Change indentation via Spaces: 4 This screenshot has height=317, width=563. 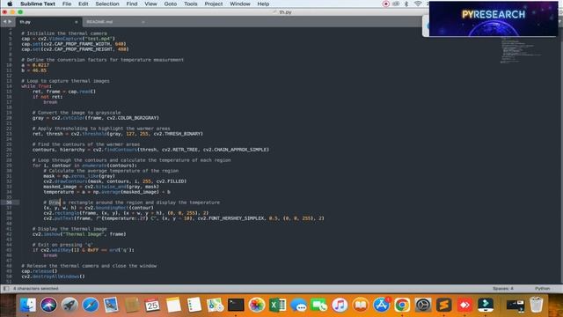click(x=503, y=288)
